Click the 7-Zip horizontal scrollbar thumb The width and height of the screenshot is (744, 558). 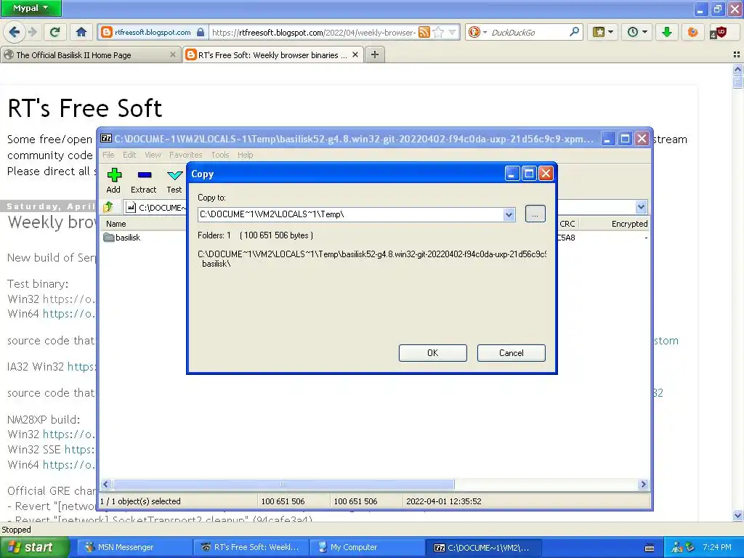point(283,485)
